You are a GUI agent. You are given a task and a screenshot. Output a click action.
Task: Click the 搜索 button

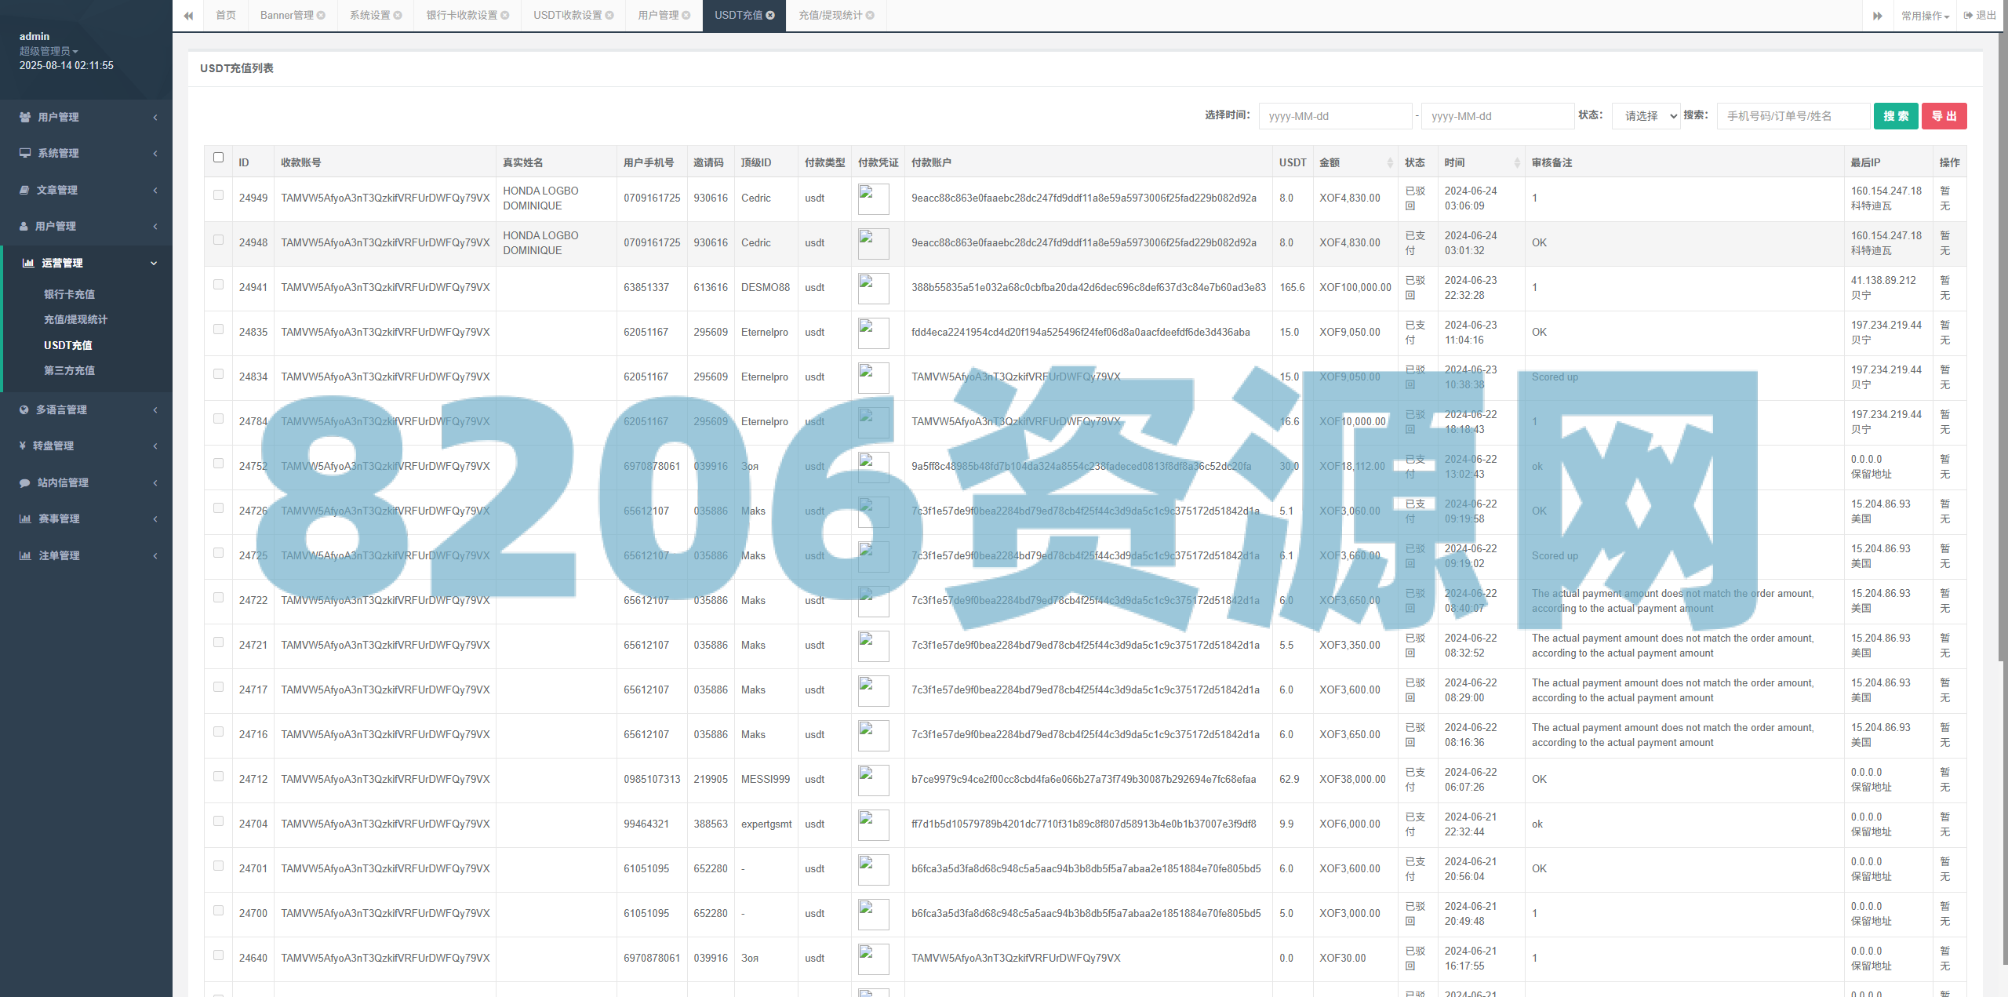tap(1896, 115)
